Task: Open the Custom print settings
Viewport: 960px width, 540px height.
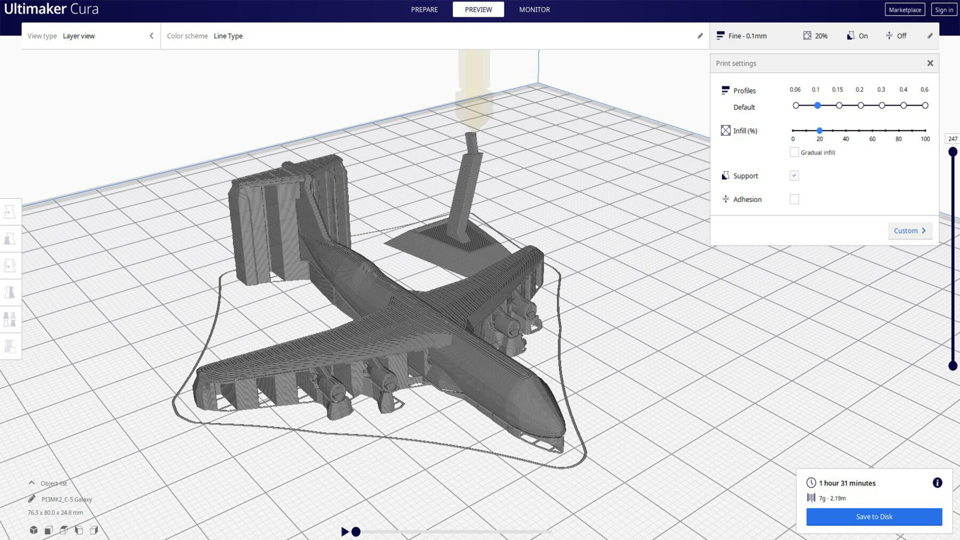Action: click(909, 230)
